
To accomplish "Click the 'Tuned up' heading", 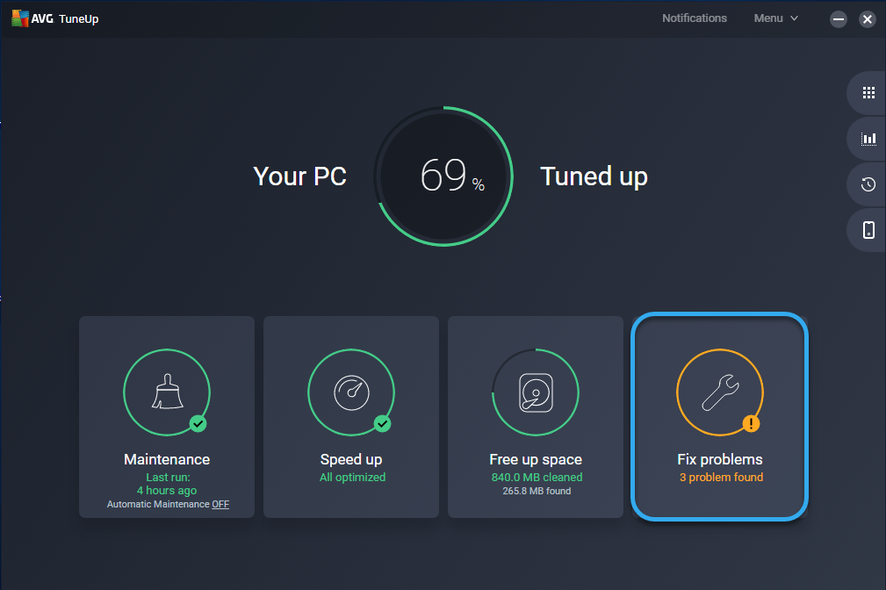I will 594,176.
